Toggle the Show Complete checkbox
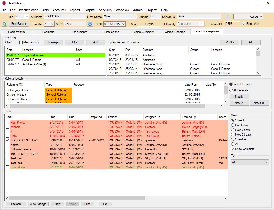The height and width of the screenshot is (210, 274). click(233, 149)
